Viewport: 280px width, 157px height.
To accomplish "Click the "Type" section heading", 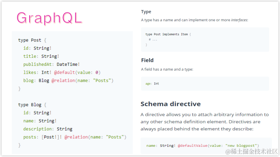I will [x=146, y=12].
